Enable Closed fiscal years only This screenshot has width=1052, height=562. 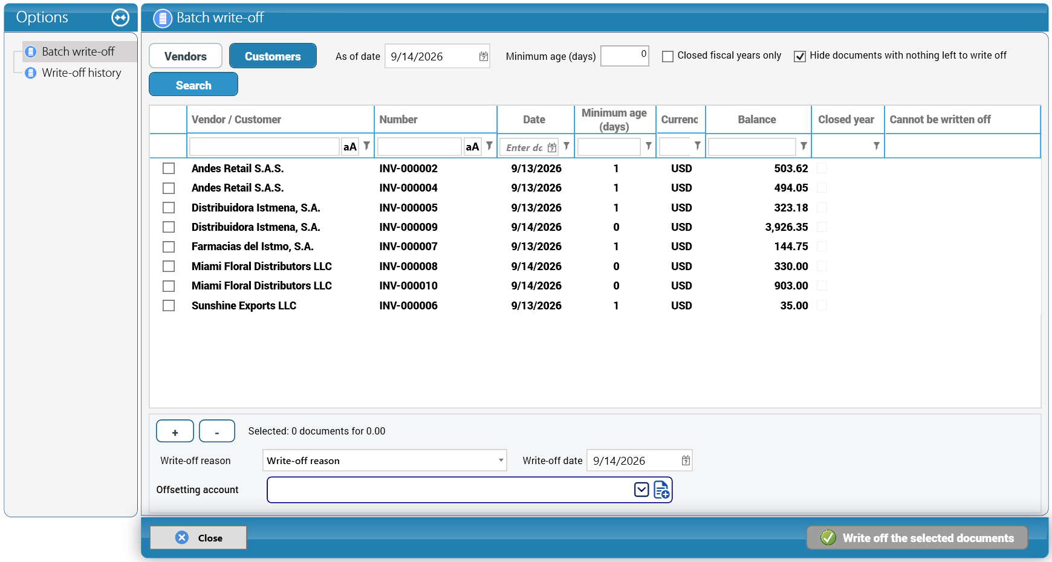667,56
